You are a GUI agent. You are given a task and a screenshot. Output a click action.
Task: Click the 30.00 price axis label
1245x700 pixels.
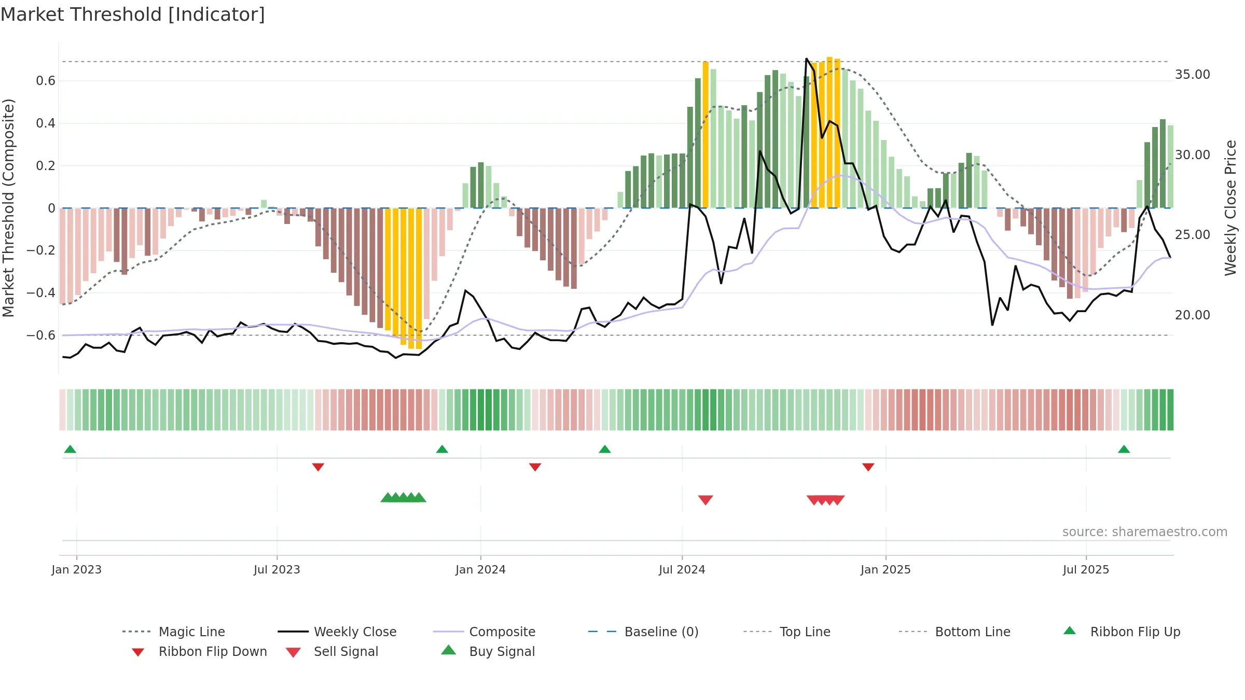(x=1193, y=155)
